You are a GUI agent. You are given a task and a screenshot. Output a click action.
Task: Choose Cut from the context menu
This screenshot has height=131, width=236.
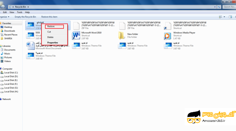49,32
